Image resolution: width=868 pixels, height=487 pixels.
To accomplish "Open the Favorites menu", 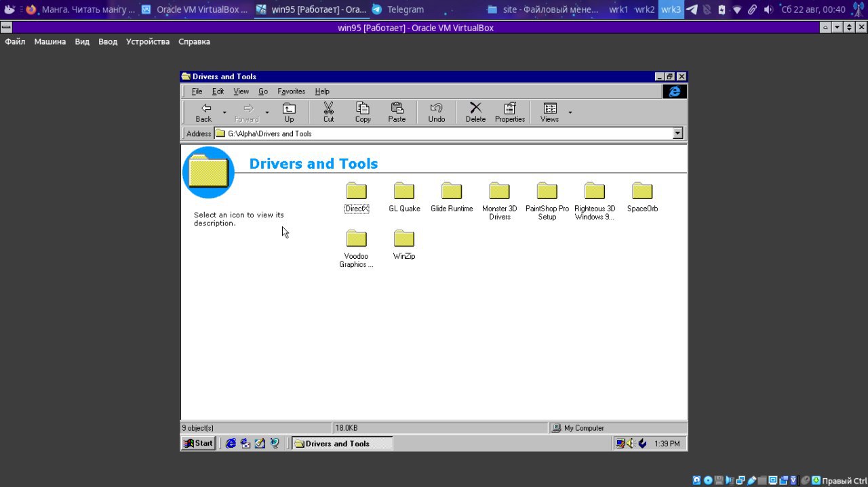I will tap(291, 91).
